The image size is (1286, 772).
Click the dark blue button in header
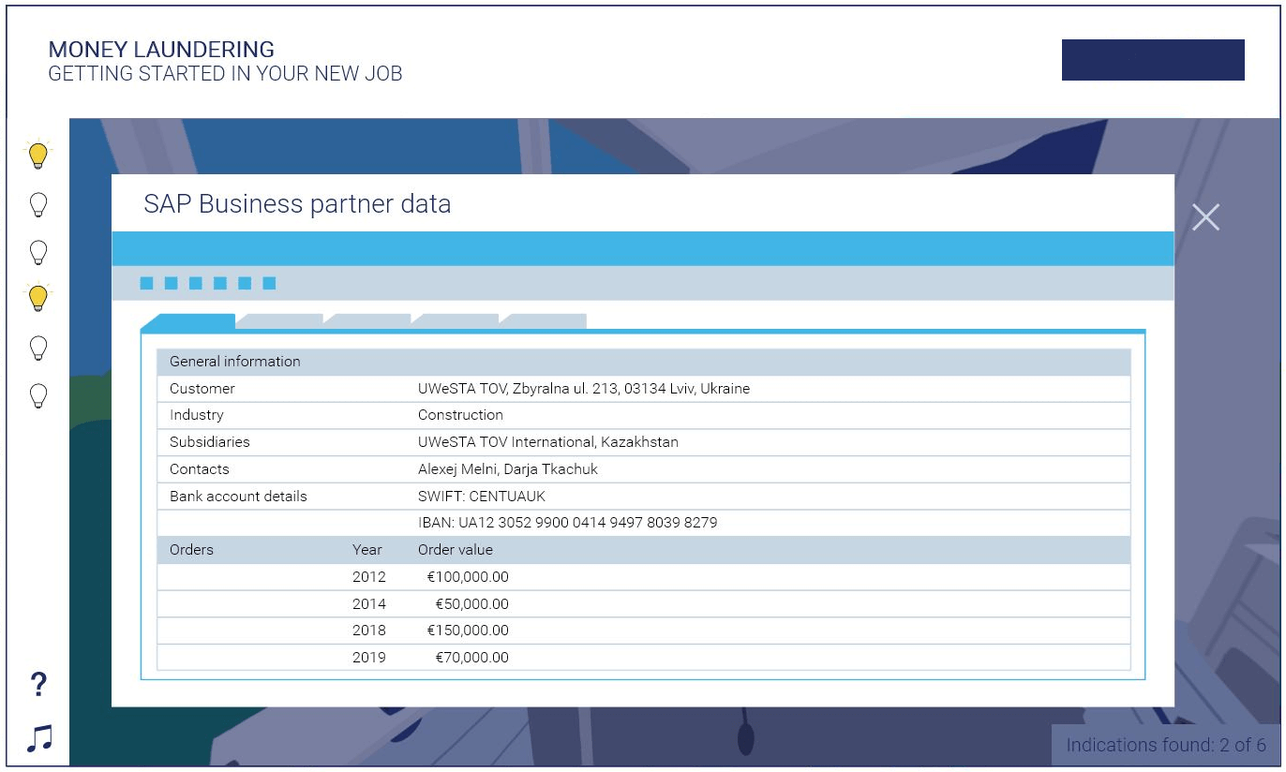tap(1153, 60)
